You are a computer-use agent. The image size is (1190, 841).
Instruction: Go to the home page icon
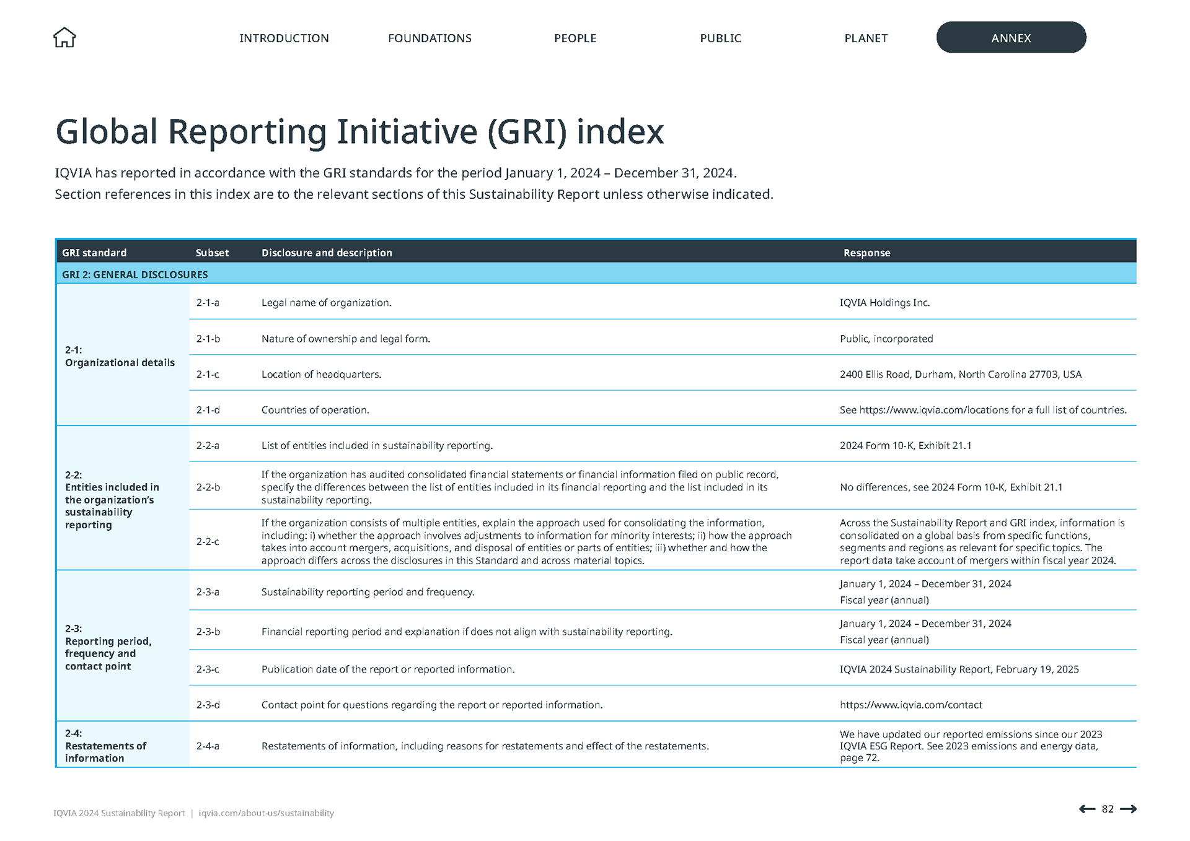tap(64, 38)
